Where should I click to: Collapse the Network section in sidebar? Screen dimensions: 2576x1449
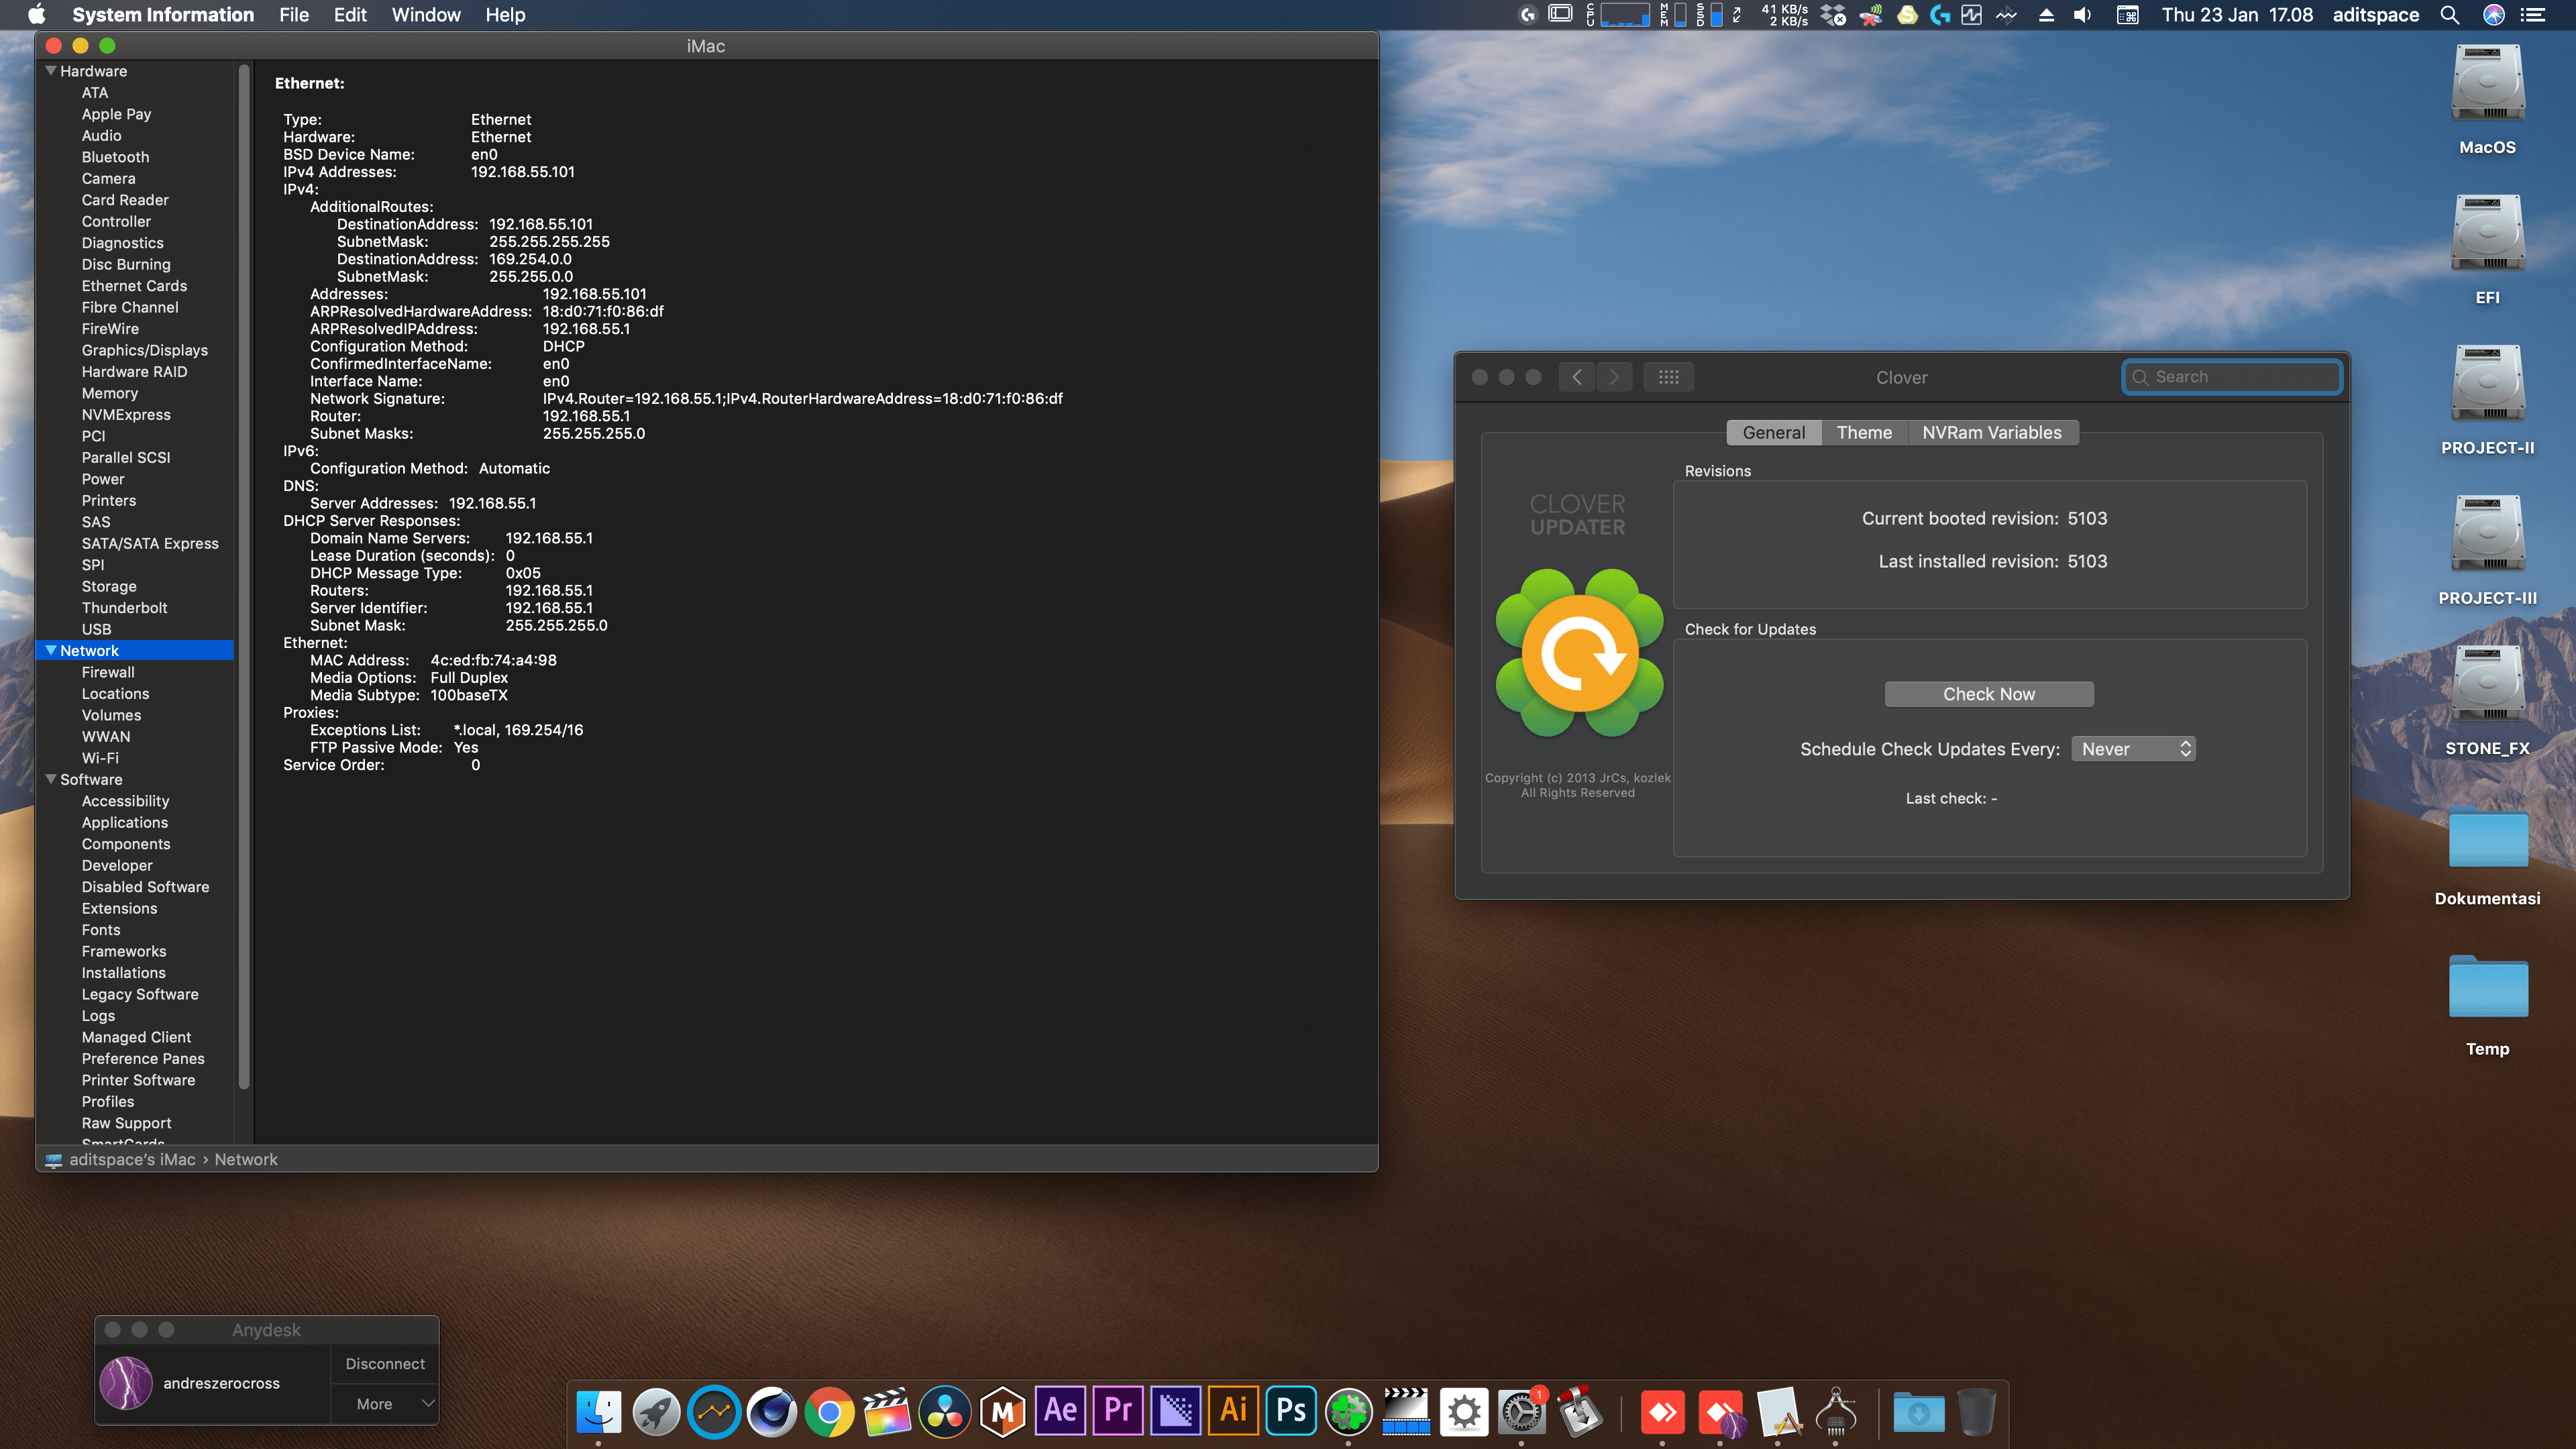click(x=51, y=650)
